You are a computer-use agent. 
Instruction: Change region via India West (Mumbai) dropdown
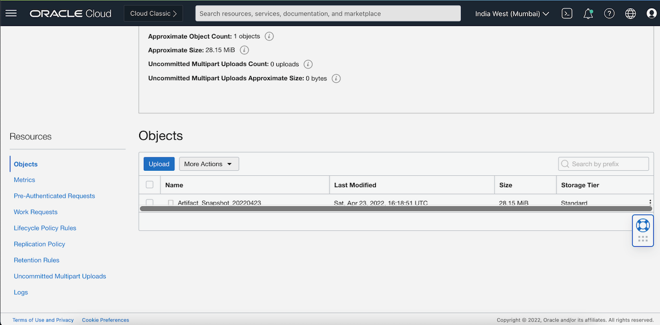(511, 13)
